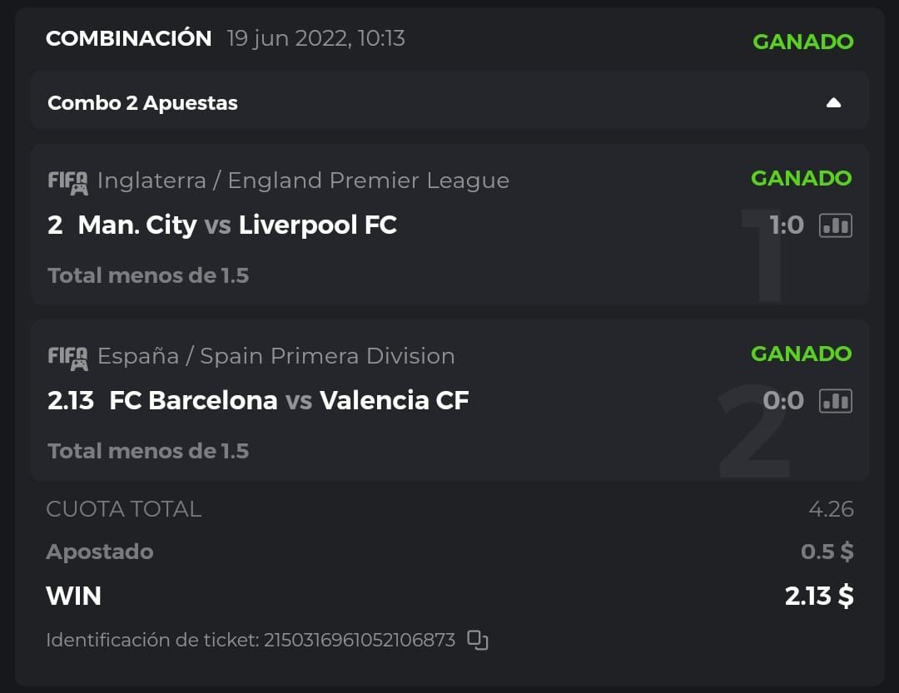Screen dimensions: 899x693
Task: Click the 2.13 $ WIN amount
Action: coord(819,596)
